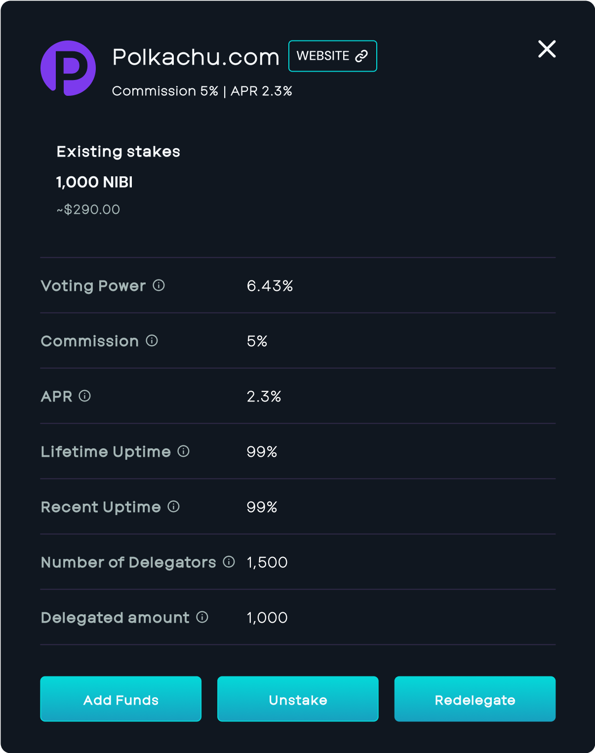Screen dimensions: 595x753
Task: Click the Delegated amount info icon
Action: tap(202, 617)
